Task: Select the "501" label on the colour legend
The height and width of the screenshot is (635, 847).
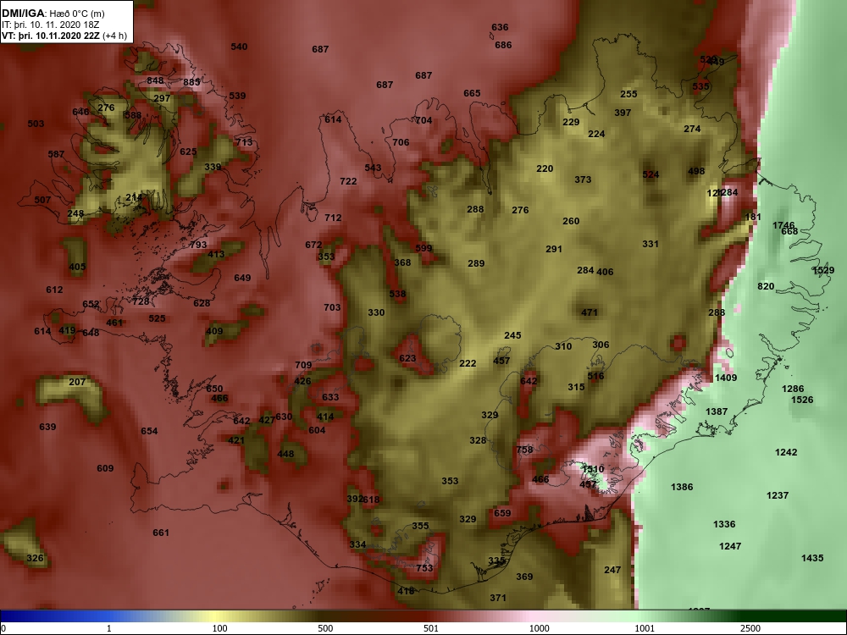Action: click(x=430, y=628)
